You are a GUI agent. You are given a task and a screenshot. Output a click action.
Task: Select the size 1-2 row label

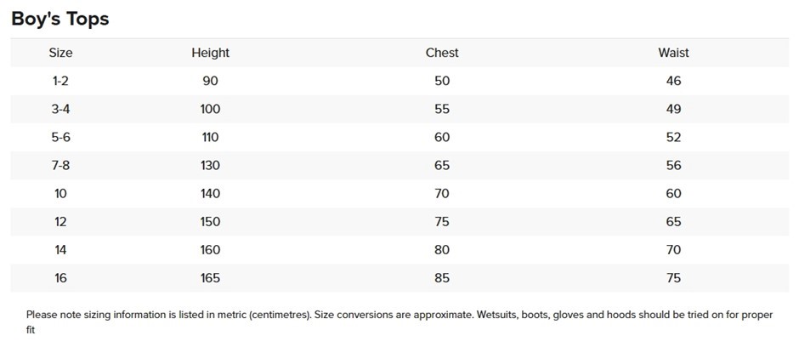click(x=60, y=81)
